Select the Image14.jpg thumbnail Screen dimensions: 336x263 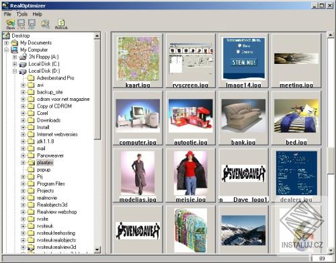pos(243,59)
